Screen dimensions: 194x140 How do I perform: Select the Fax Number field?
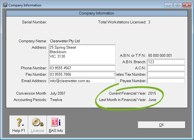(82, 75)
